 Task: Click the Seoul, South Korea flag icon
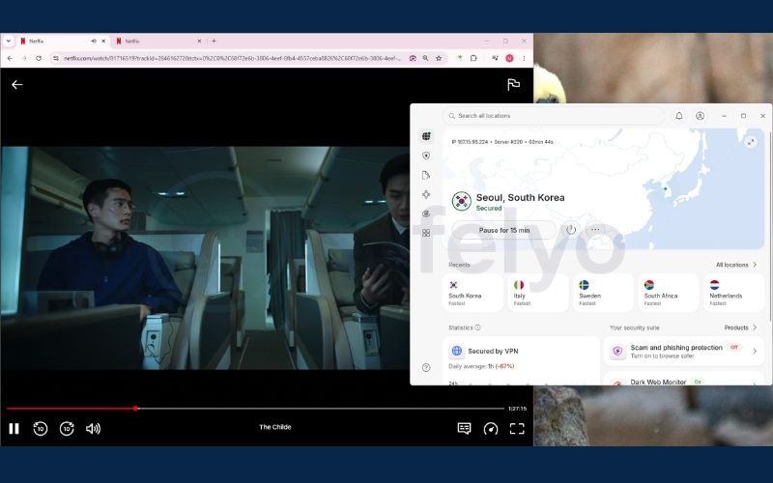(x=462, y=201)
